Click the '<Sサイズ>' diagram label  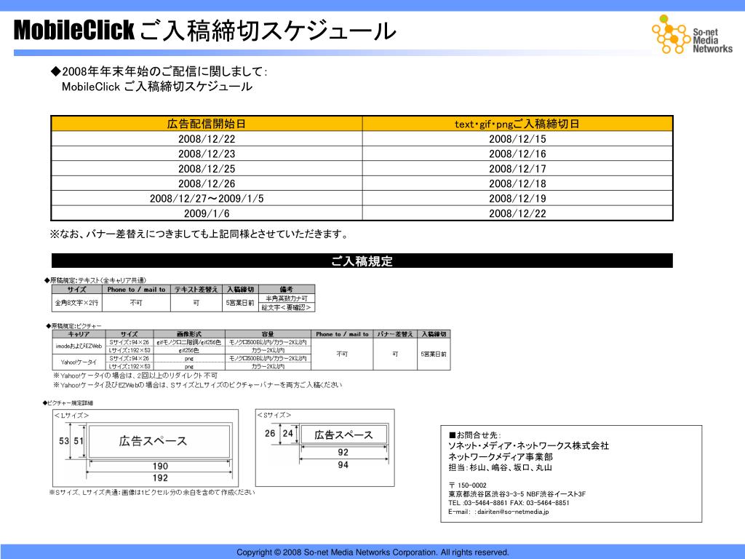coord(274,414)
